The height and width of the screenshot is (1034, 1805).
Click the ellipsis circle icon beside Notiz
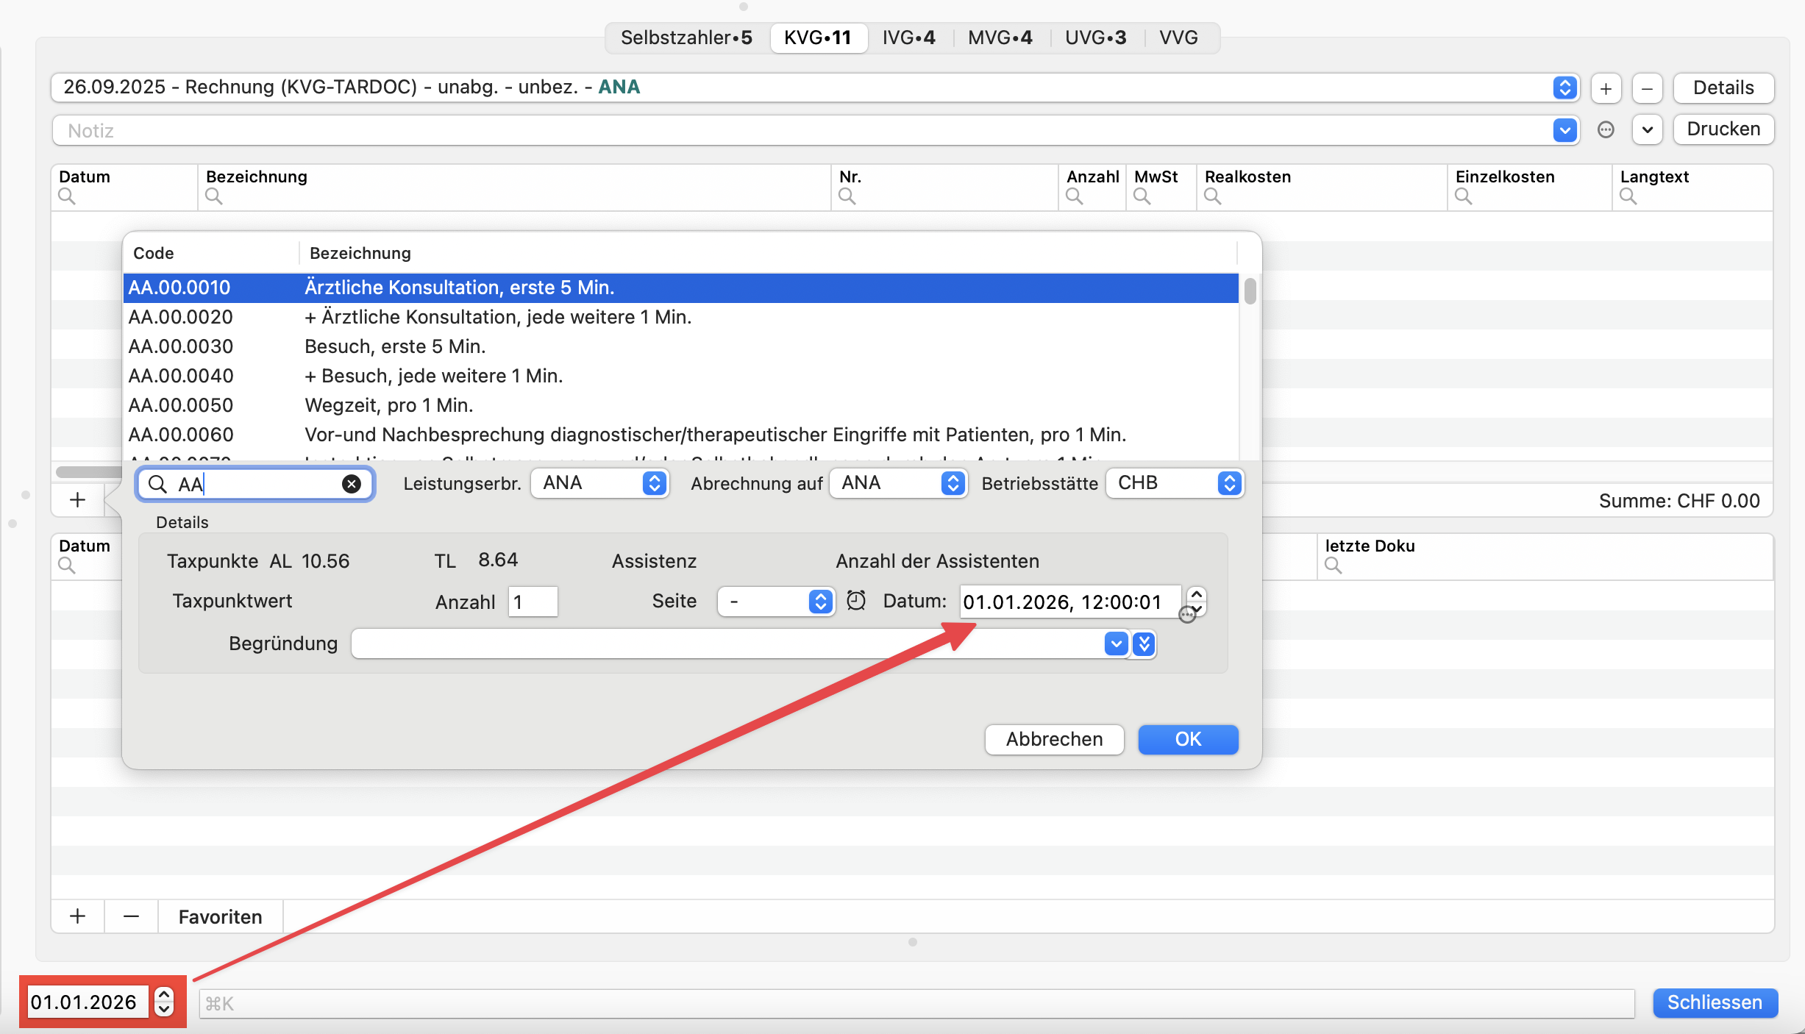coord(1606,130)
